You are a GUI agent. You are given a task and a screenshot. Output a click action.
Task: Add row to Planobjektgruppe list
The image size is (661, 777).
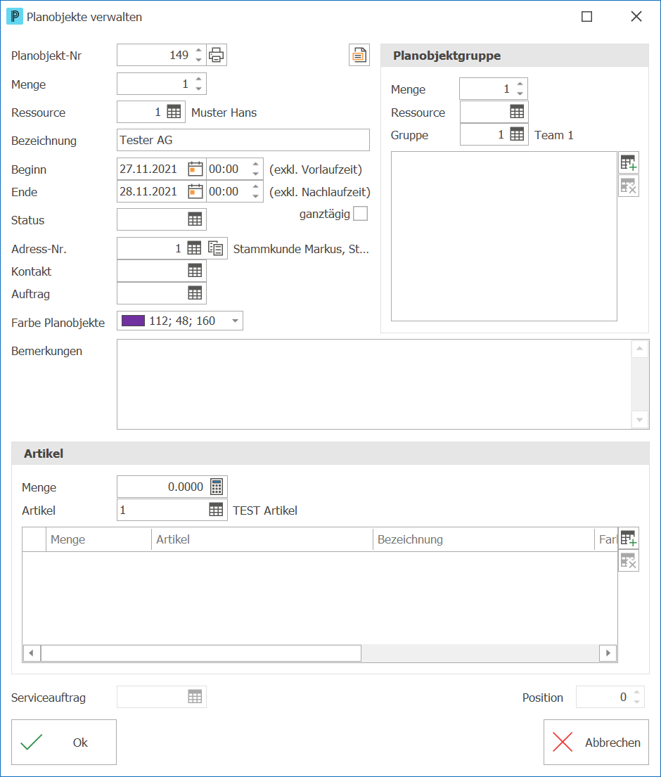click(628, 162)
